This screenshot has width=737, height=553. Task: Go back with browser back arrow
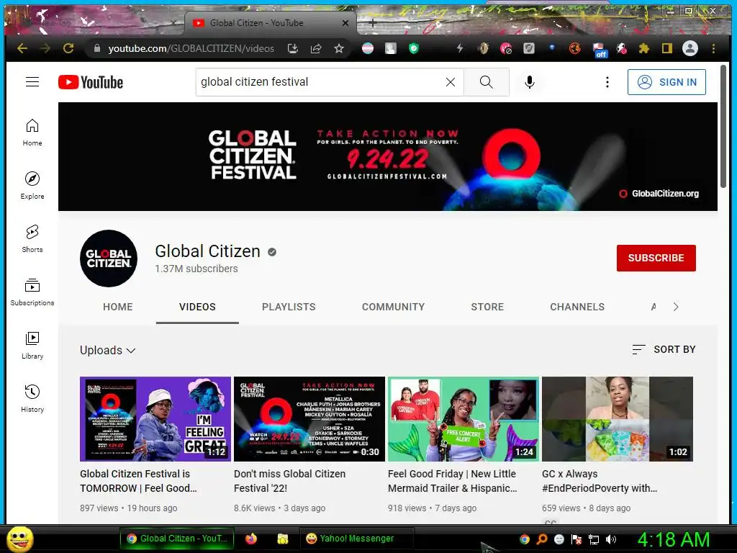22,48
